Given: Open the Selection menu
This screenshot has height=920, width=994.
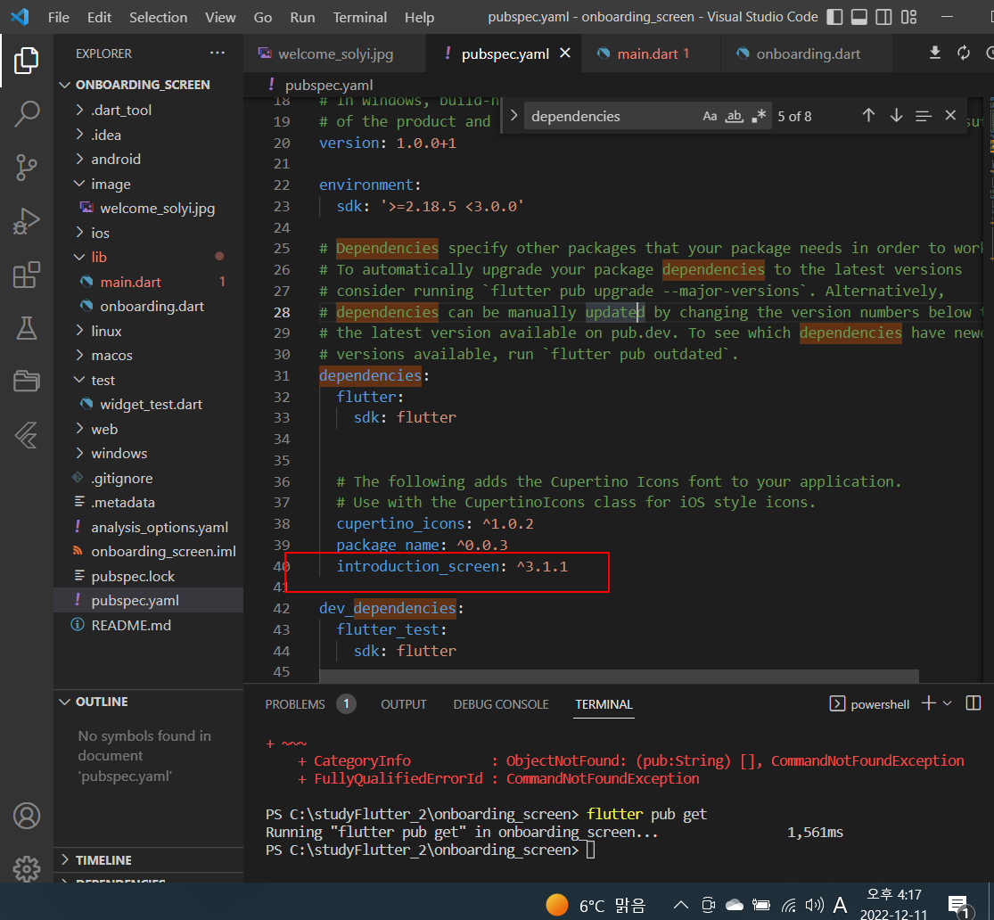Looking at the screenshot, I should click(158, 17).
